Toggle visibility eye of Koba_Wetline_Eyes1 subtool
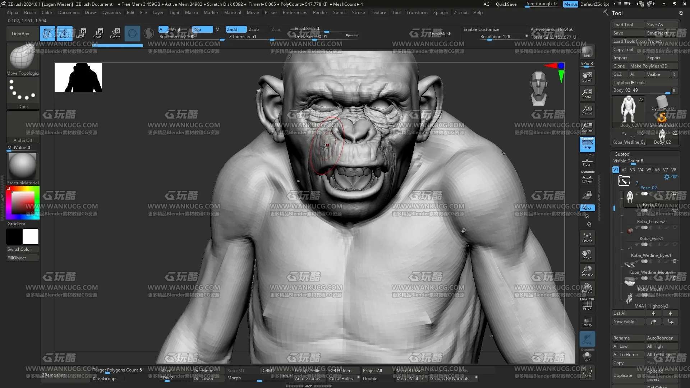This screenshot has width=690, height=388. click(675, 244)
